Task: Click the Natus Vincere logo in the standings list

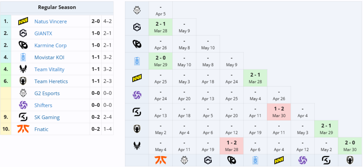Action: point(23,22)
